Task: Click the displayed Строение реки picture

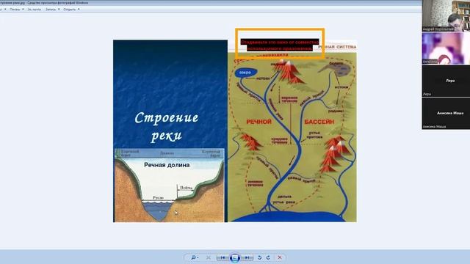Action: click(235, 131)
